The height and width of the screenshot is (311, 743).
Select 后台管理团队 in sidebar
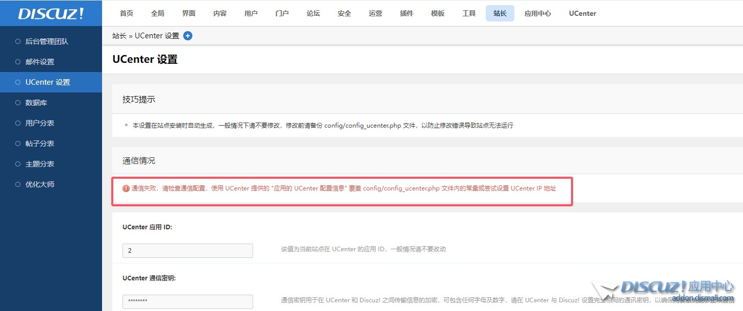click(x=46, y=41)
